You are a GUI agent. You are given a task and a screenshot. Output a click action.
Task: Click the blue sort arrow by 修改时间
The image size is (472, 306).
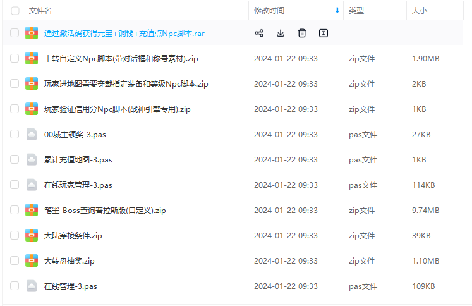(337, 11)
